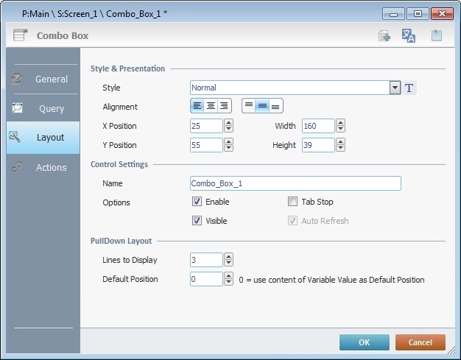Viewport: 461px width, 360px height.
Task: Go to the Actions tab
Action: coord(43,167)
